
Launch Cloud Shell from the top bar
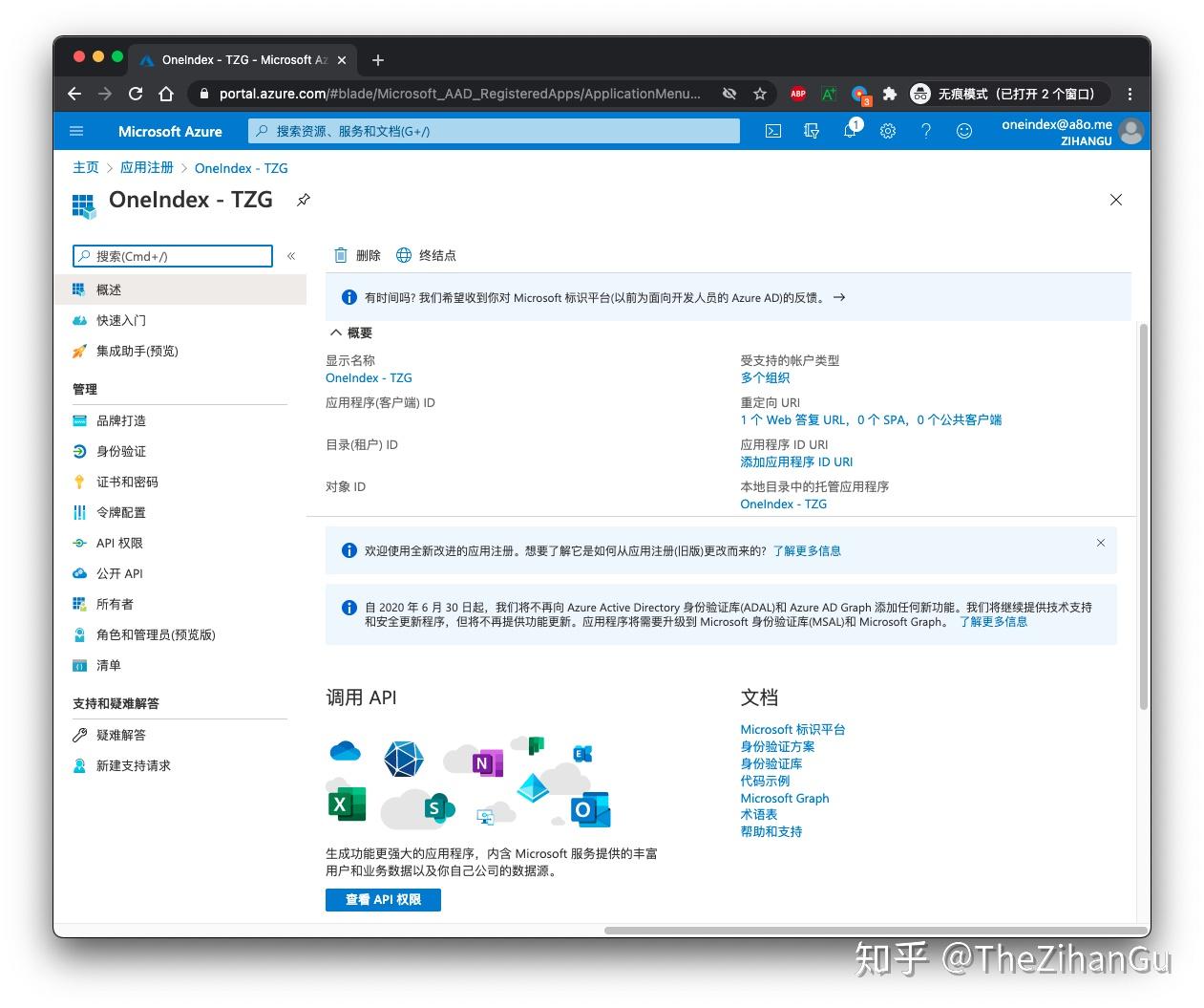[x=773, y=131]
